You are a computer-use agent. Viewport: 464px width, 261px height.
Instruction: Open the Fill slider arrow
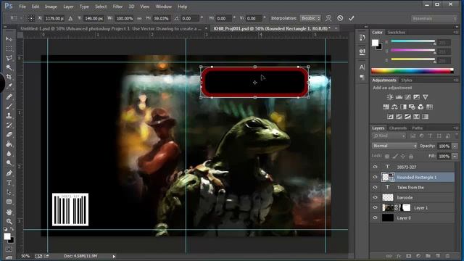(x=455, y=156)
